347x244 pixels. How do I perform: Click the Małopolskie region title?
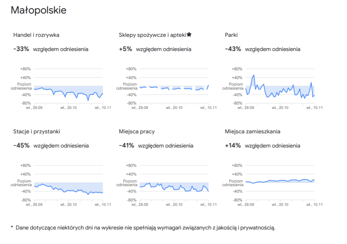39,10
